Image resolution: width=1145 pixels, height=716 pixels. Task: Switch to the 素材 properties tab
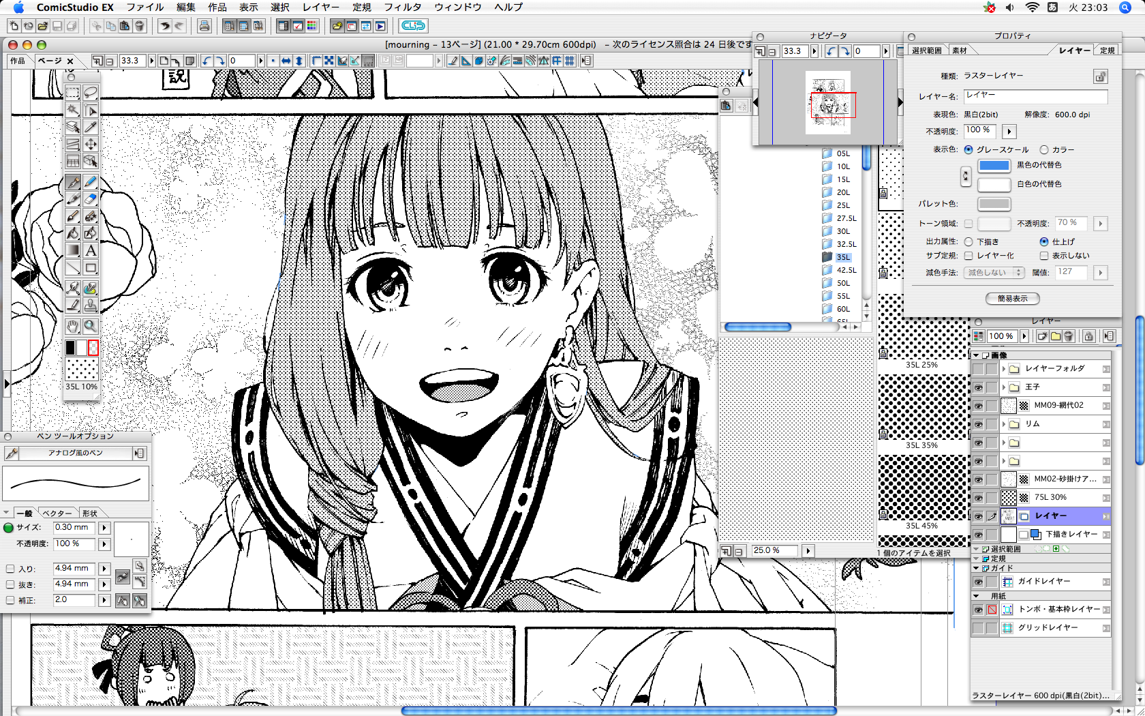(x=960, y=50)
